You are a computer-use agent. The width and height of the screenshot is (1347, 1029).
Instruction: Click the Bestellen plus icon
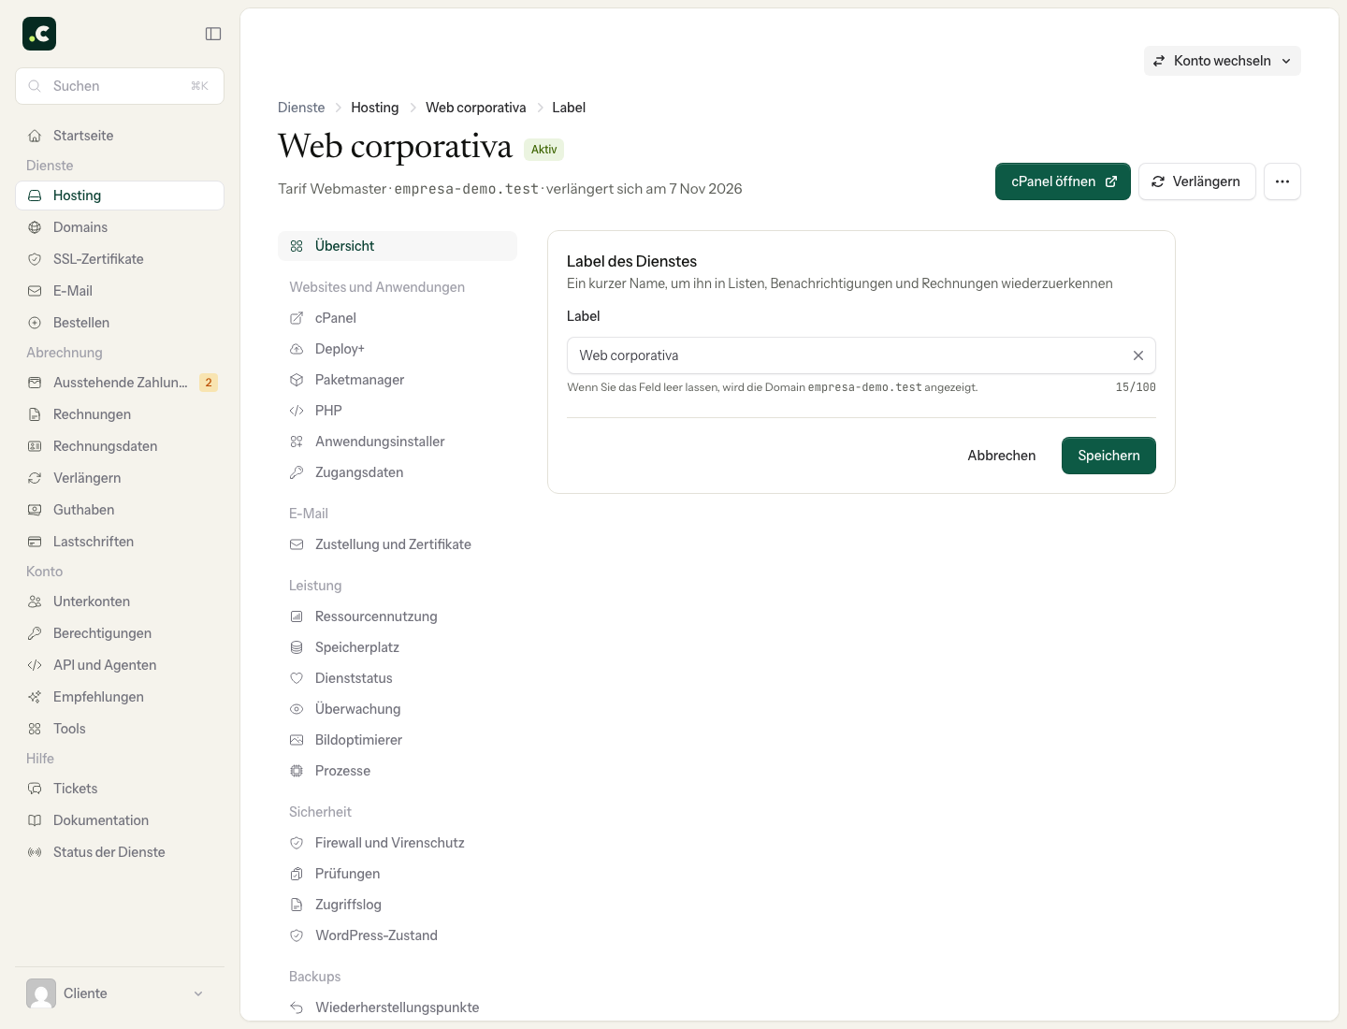(35, 323)
